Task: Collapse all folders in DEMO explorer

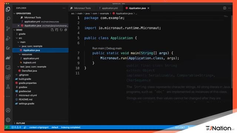Action: 66,30
